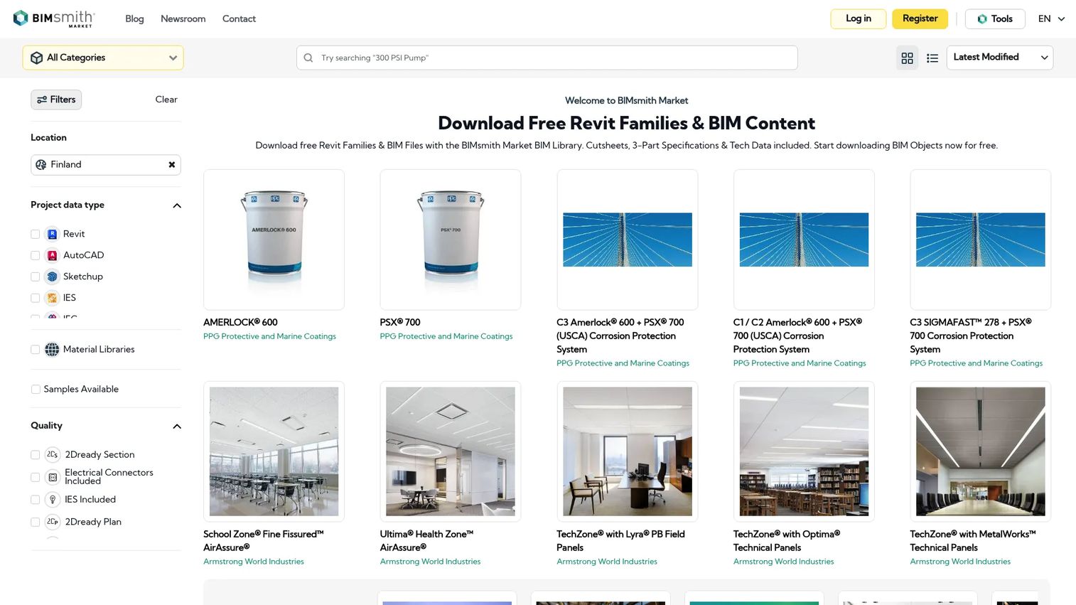Enable the Material Libraries checkbox
The height and width of the screenshot is (605, 1076).
[x=35, y=349]
